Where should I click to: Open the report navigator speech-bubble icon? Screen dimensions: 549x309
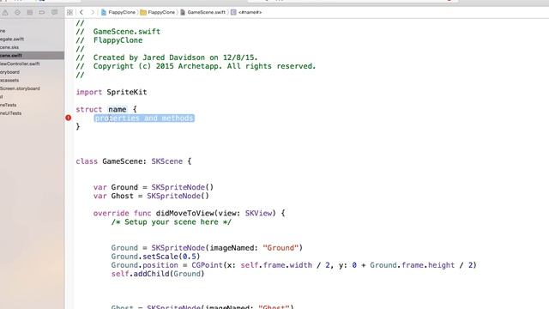click(x=54, y=13)
